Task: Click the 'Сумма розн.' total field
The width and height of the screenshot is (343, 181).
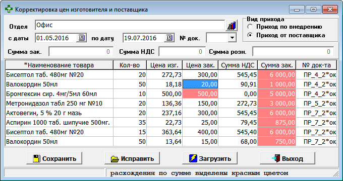Action: click(x=293, y=52)
